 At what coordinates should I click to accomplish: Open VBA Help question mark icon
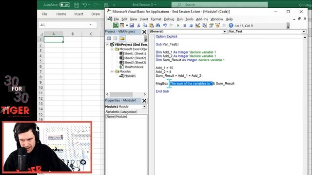click(231, 25)
